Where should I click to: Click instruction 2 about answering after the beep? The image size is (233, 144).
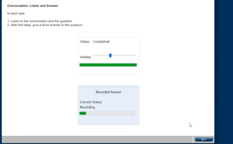45,25
